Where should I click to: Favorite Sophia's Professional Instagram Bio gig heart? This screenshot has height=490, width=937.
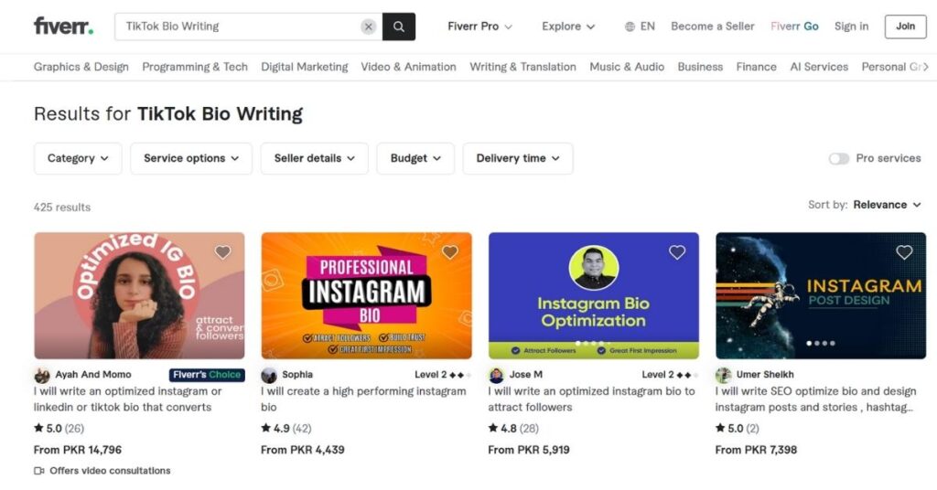pyautogui.click(x=450, y=252)
